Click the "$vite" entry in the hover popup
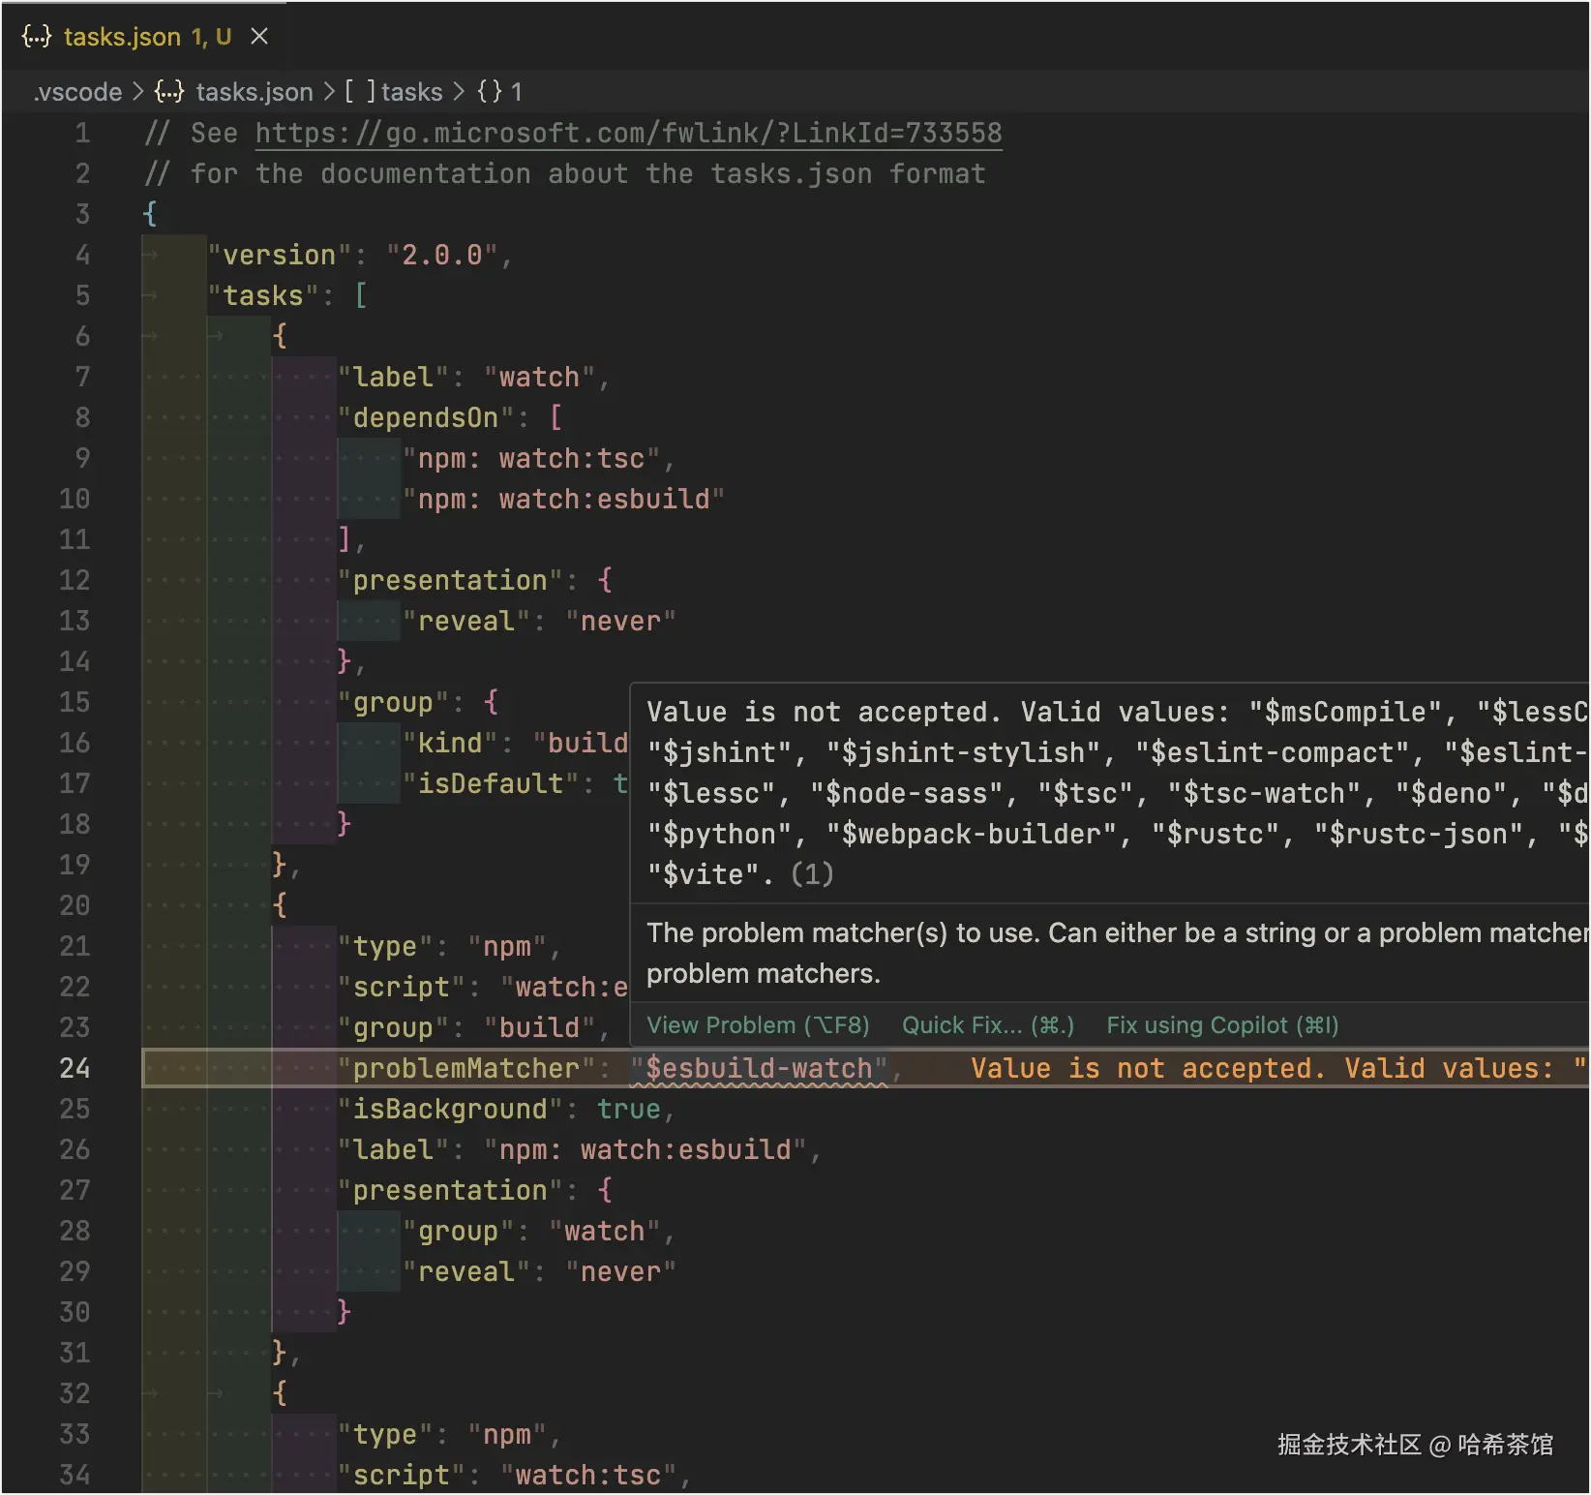 click(704, 874)
